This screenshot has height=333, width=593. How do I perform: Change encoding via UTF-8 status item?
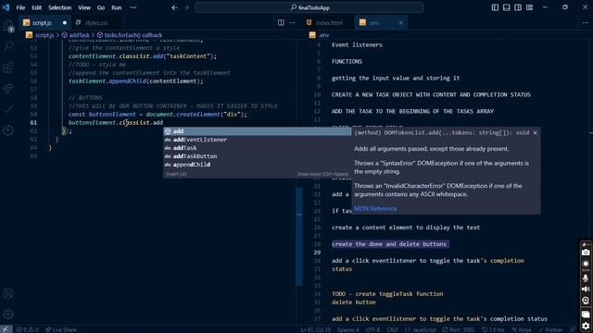point(372,329)
